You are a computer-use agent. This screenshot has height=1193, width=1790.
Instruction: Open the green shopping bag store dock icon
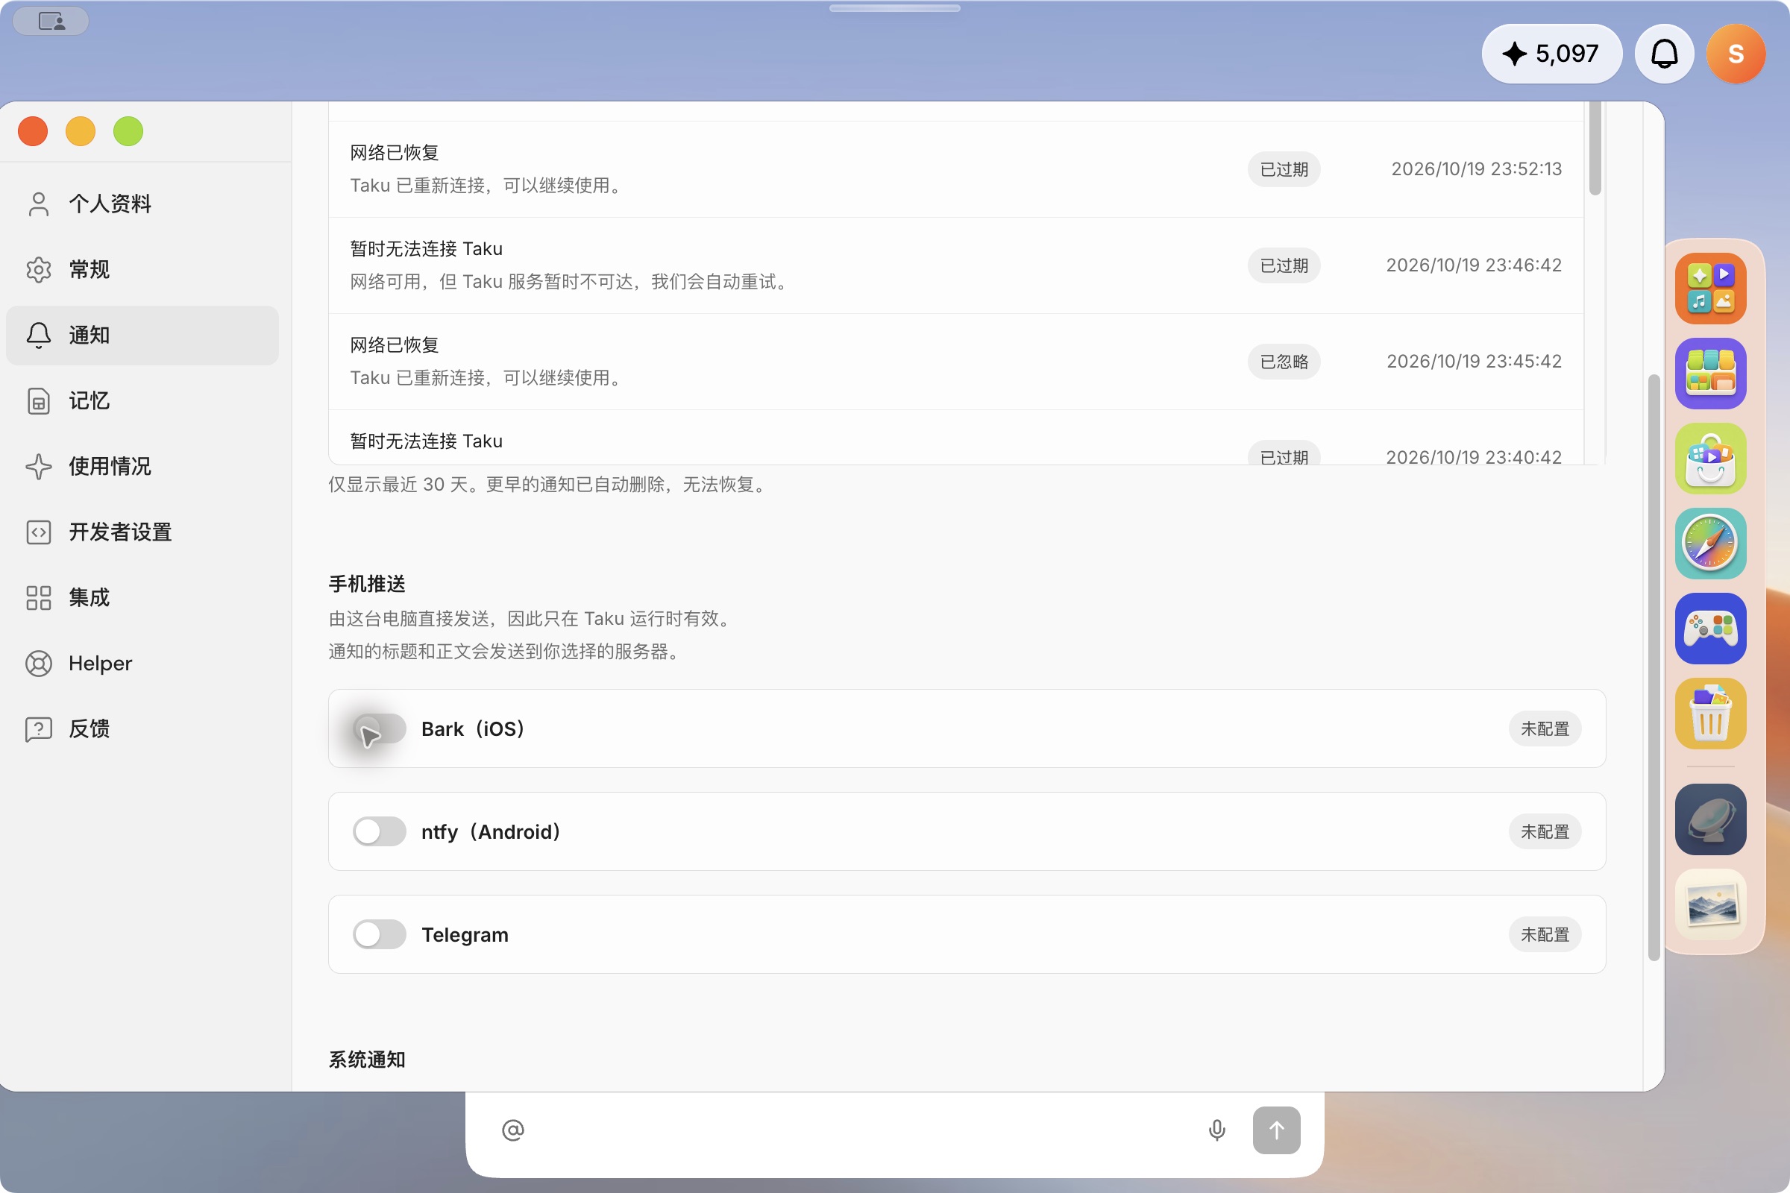click(1710, 459)
